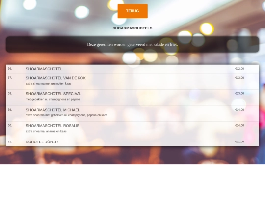Click the SHOARMASCHOTELS category heading
Viewport: 265px width, 199px height.
pos(132,28)
